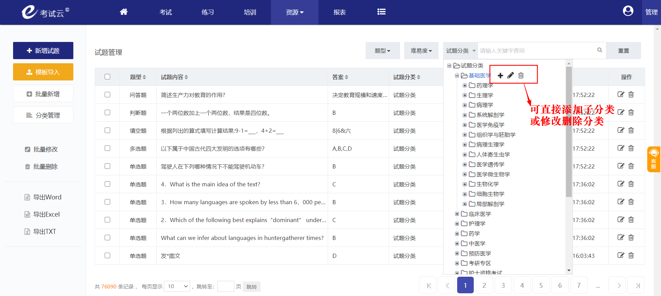
Task: Select the 生理学 category
Action: click(484, 95)
